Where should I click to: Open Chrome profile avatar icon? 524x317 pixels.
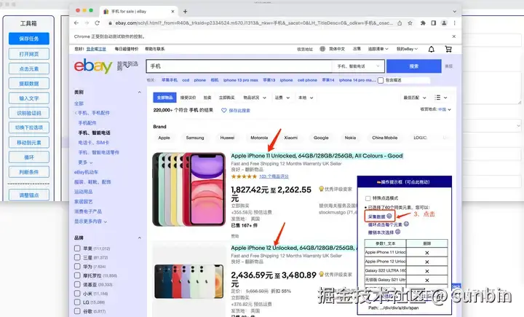click(x=444, y=23)
